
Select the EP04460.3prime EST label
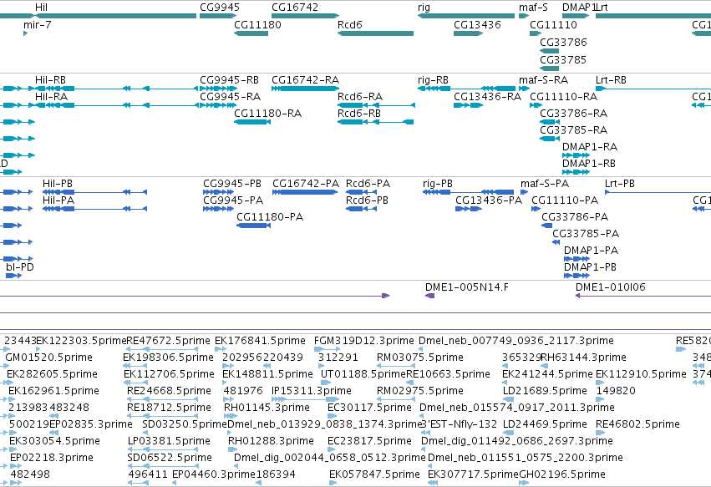(x=214, y=474)
